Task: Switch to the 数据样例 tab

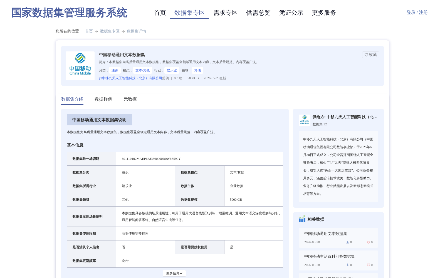Action: coord(103,99)
